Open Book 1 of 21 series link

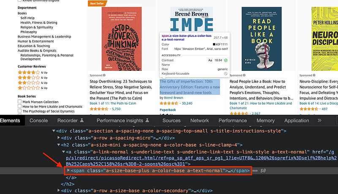click(x=261, y=105)
